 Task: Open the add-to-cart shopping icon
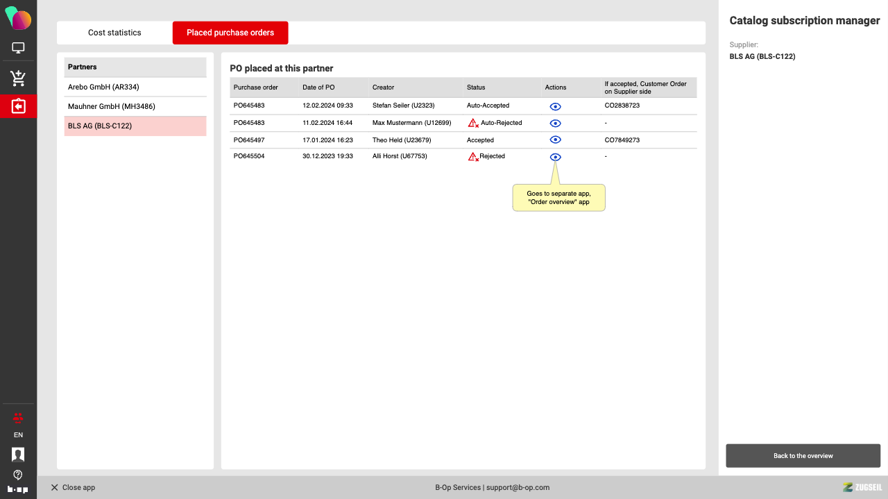point(18,78)
